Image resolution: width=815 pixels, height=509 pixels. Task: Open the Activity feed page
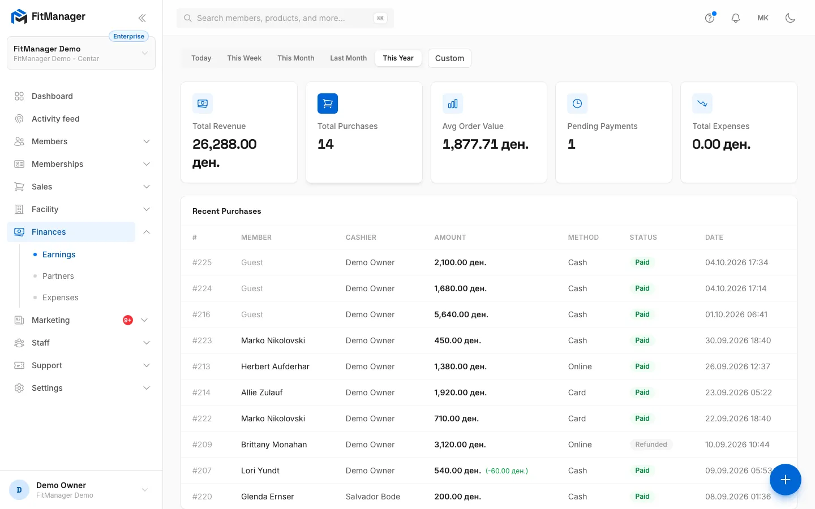55,119
